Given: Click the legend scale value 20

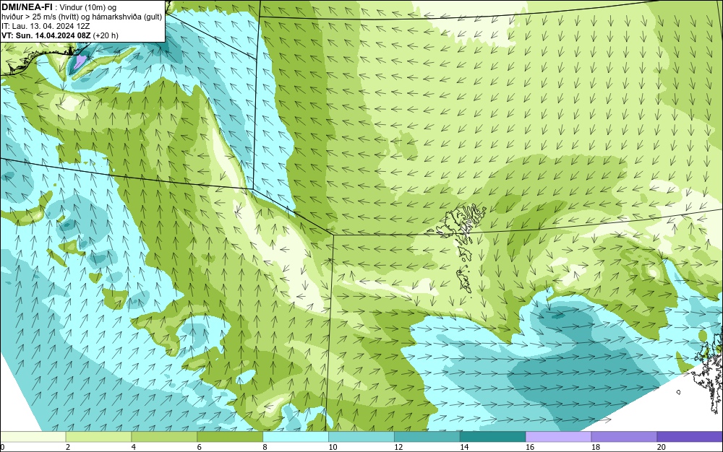Looking at the screenshot, I should pyautogui.click(x=662, y=447).
